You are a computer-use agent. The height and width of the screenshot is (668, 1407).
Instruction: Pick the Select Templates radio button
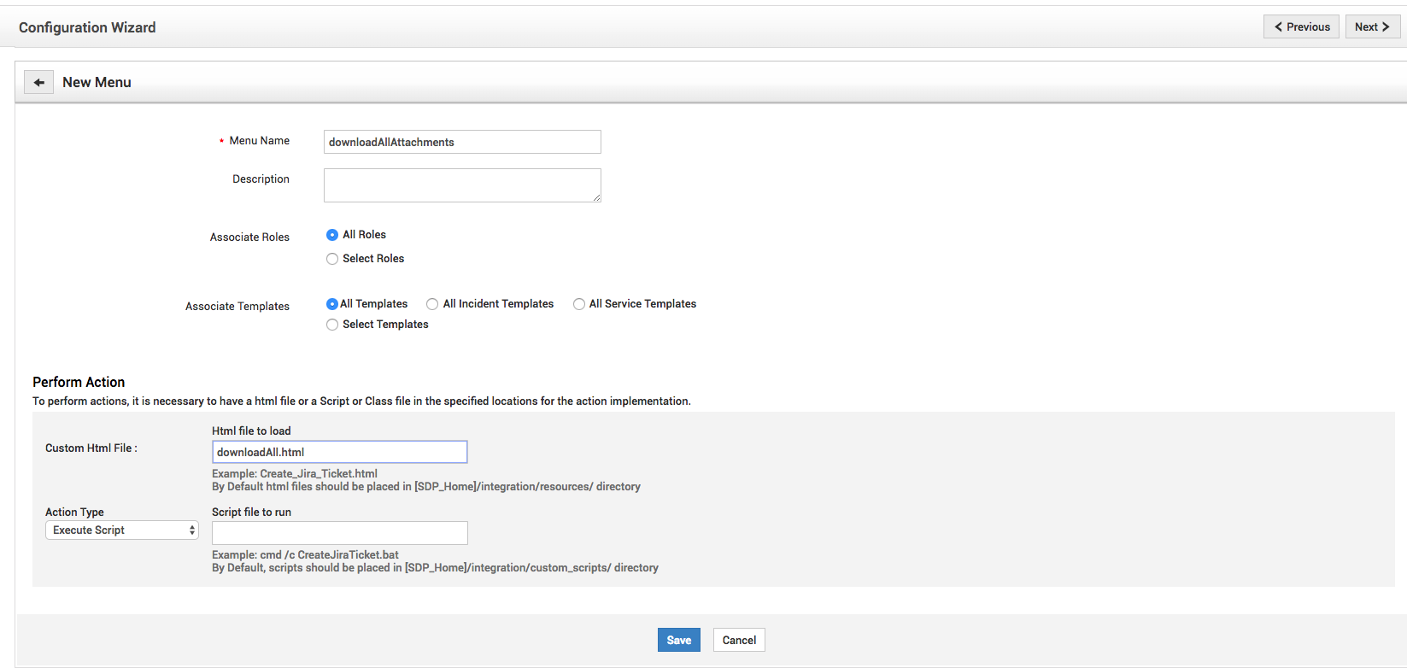click(332, 325)
